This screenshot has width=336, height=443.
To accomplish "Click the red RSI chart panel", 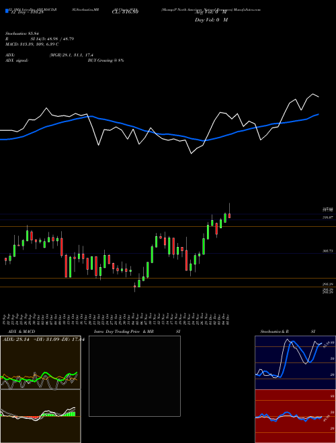I will [295, 416].
